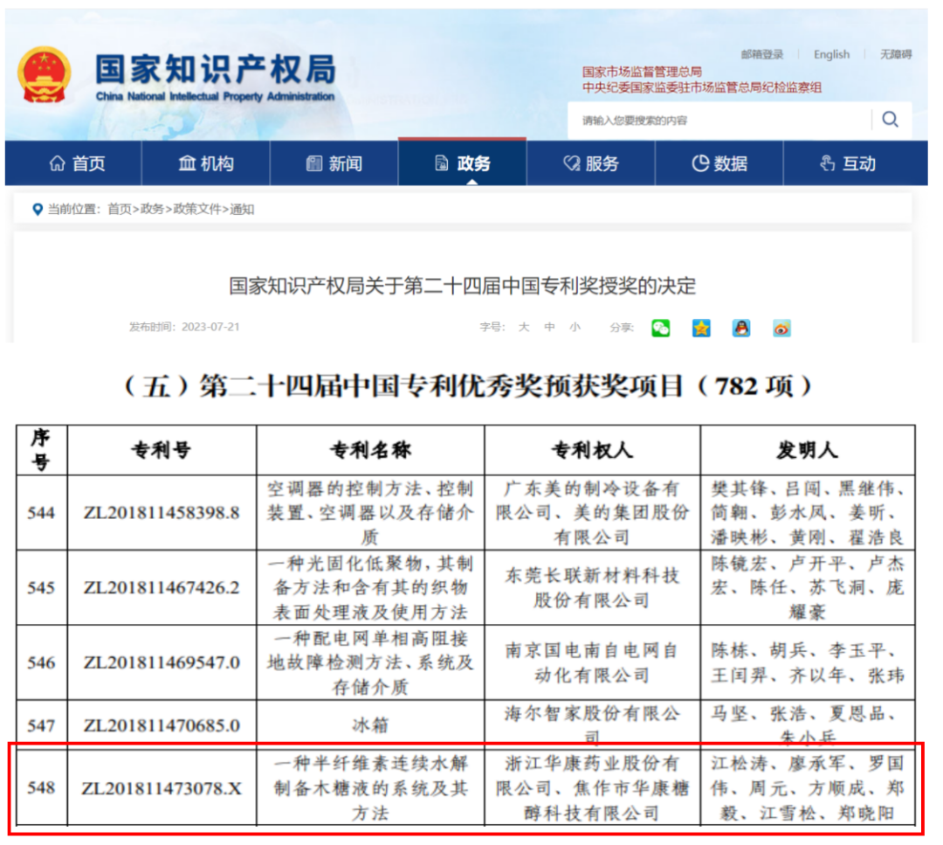The width and height of the screenshot is (943, 845).
Task: Switch to the 政务 navigation tab
Action: [x=462, y=163]
